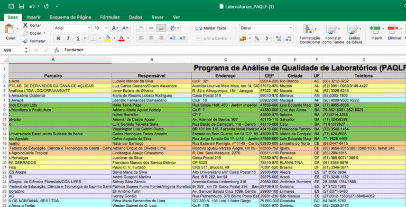Image resolution: width=406 pixels, height=207 pixels.
Task: Decrease font size with the small A icon
Action: coord(125,28)
